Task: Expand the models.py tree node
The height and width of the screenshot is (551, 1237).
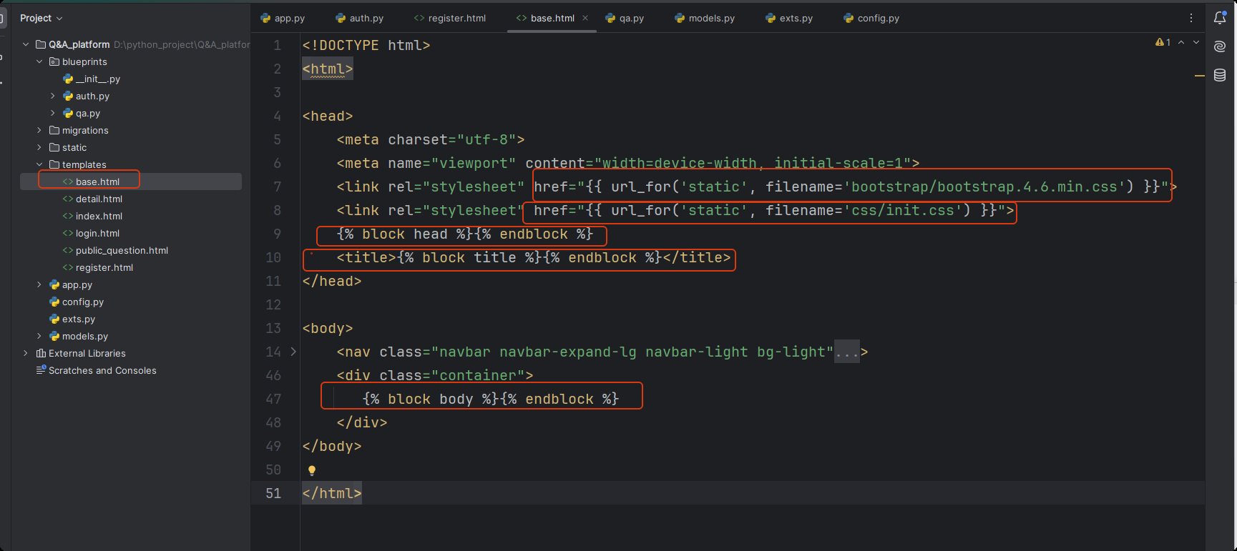Action: click(x=39, y=336)
